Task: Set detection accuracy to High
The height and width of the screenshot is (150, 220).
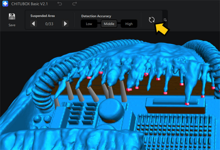Action: (x=129, y=24)
